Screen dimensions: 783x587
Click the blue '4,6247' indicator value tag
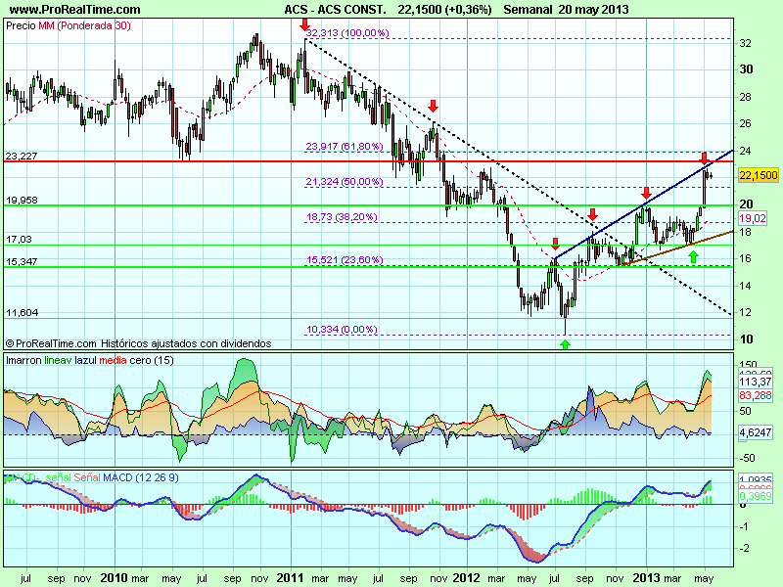pyautogui.click(x=755, y=432)
